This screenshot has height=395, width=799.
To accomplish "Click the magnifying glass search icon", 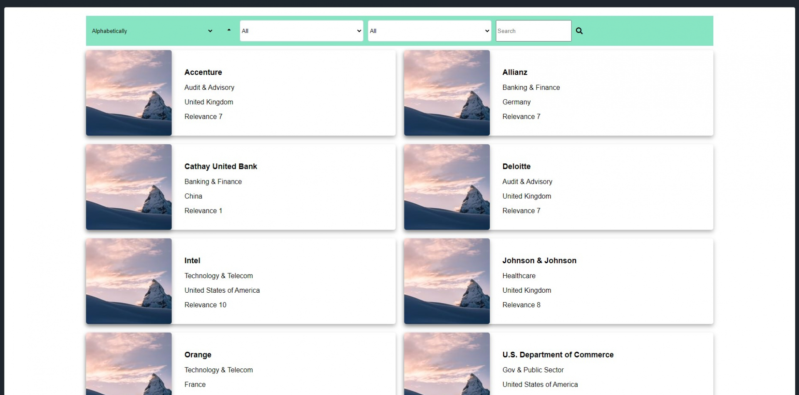I will pyautogui.click(x=579, y=31).
